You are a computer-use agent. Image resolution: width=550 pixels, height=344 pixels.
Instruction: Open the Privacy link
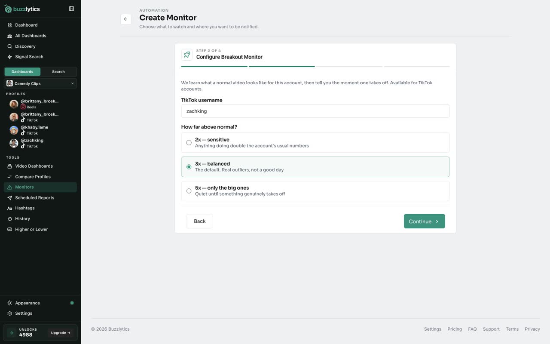532,329
